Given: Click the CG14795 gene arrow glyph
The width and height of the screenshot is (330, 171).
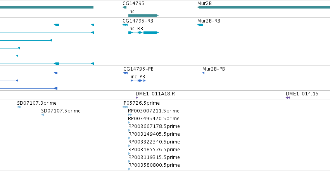Looking at the screenshot, I should (x=124, y=7).
